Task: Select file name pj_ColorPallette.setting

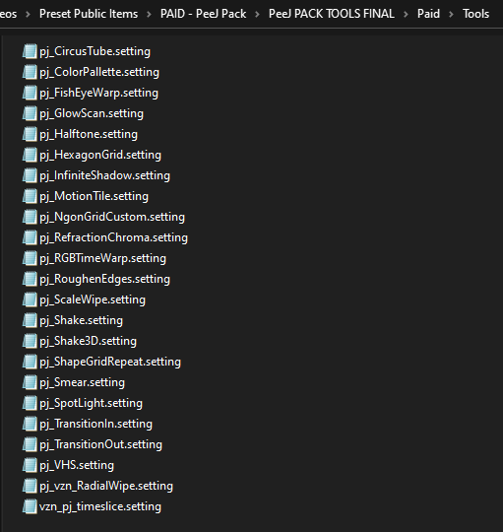Action: (99, 72)
